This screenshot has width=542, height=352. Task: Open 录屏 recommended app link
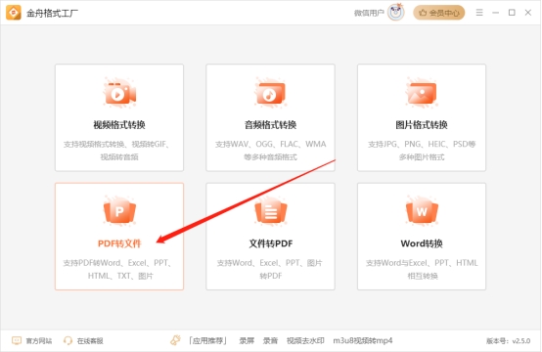click(247, 341)
